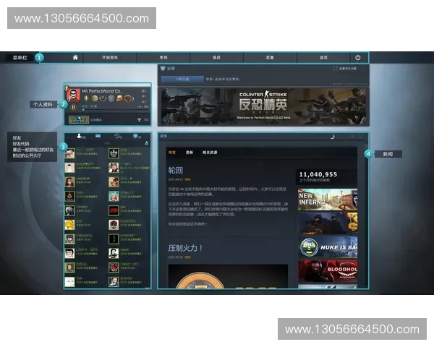Open the NEW INFERNO banner

pyautogui.click(x=328, y=200)
